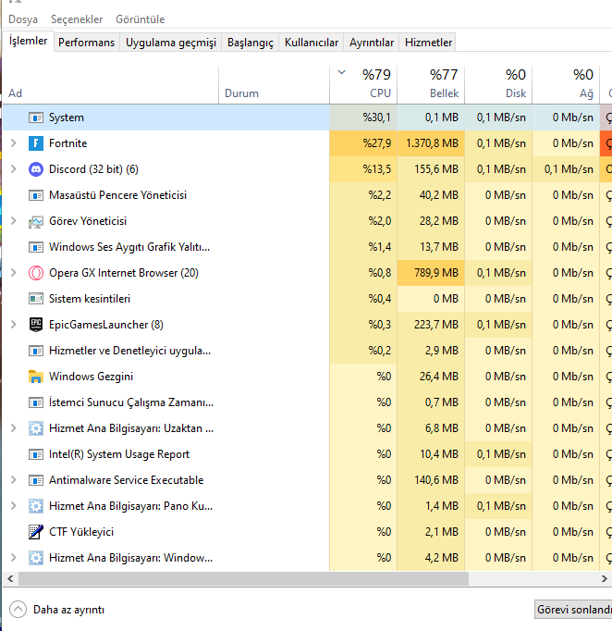Click Fortnite memory value 1.370,8 MB

coord(433,143)
